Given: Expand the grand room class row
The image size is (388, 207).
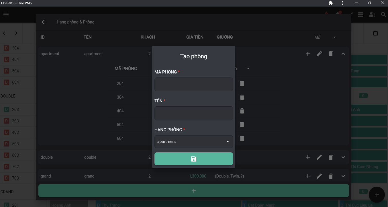Looking at the screenshot, I should tap(343, 176).
